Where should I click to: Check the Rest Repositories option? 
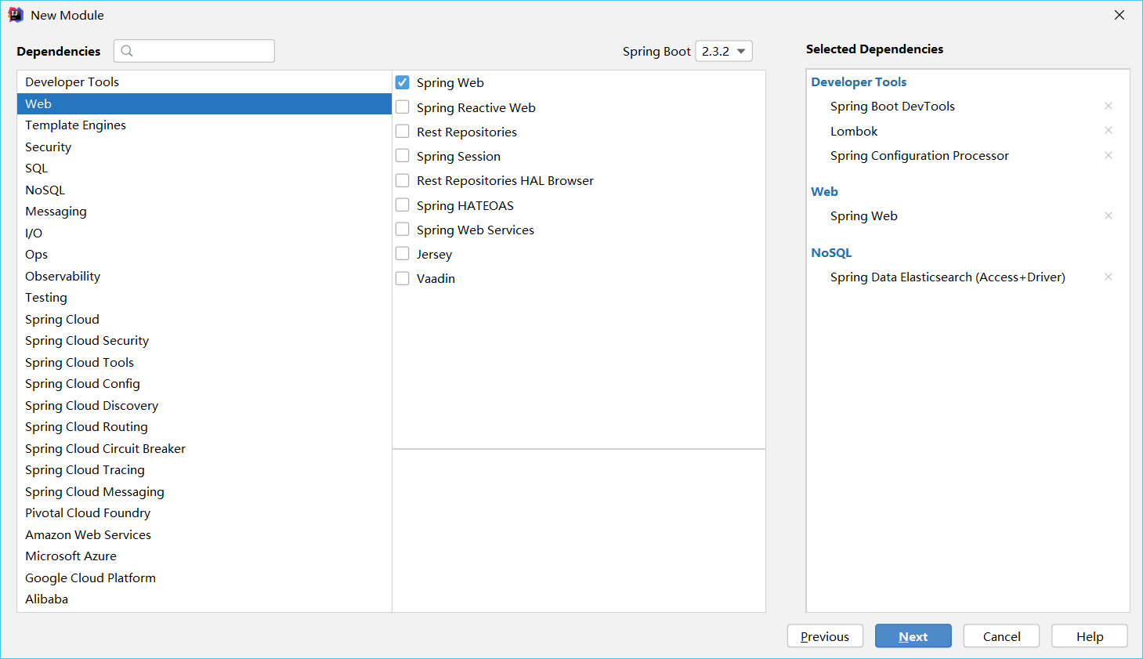[403, 131]
